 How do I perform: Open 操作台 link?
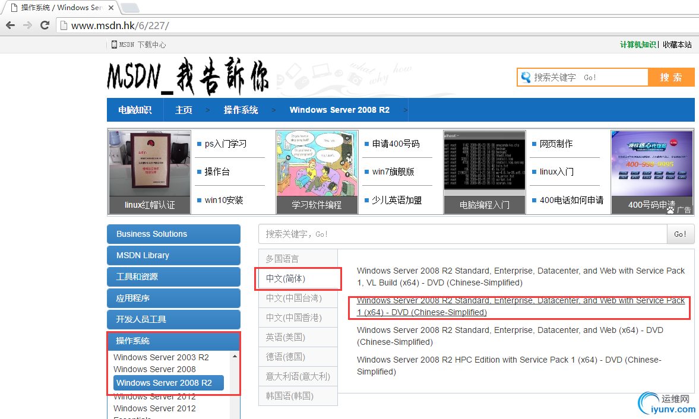217,172
